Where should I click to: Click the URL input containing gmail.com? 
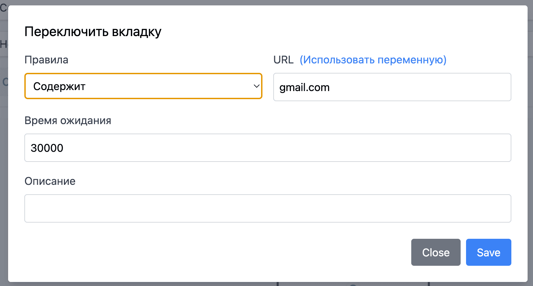point(392,87)
